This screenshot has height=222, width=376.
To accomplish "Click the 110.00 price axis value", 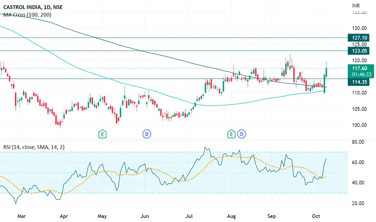I will tap(359, 93).
